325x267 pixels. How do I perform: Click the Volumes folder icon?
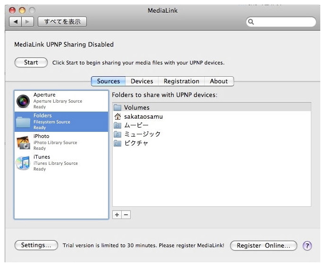click(x=117, y=107)
